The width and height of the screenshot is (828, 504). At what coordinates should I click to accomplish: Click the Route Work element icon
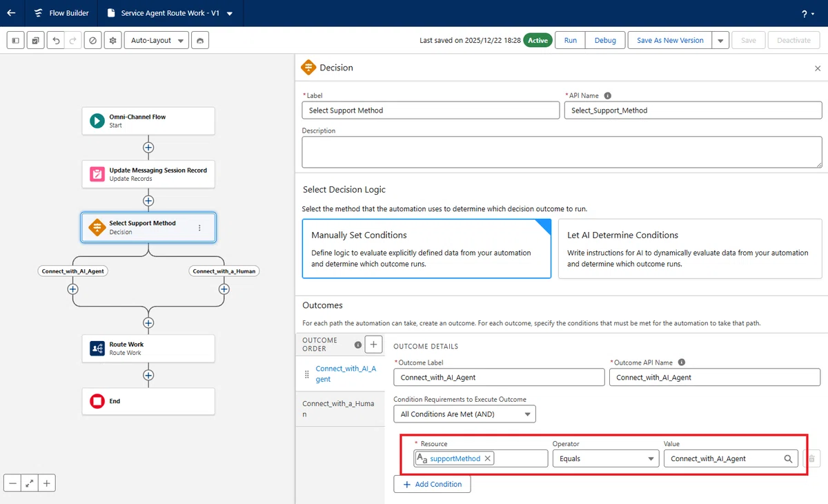(x=97, y=349)
